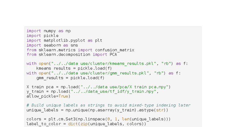This screenshot has height=127, width=226.
Task: Click the "import pickle" line
Action: coord(42,36)
